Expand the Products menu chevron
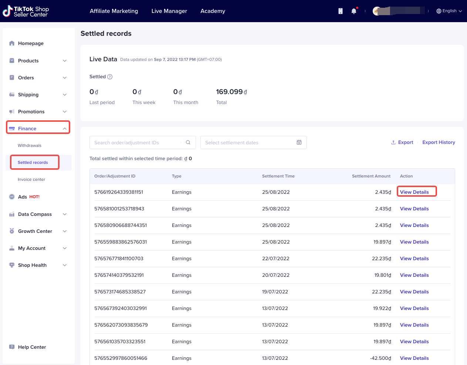Viewport: 467px width, 365px height. point(65,61)
